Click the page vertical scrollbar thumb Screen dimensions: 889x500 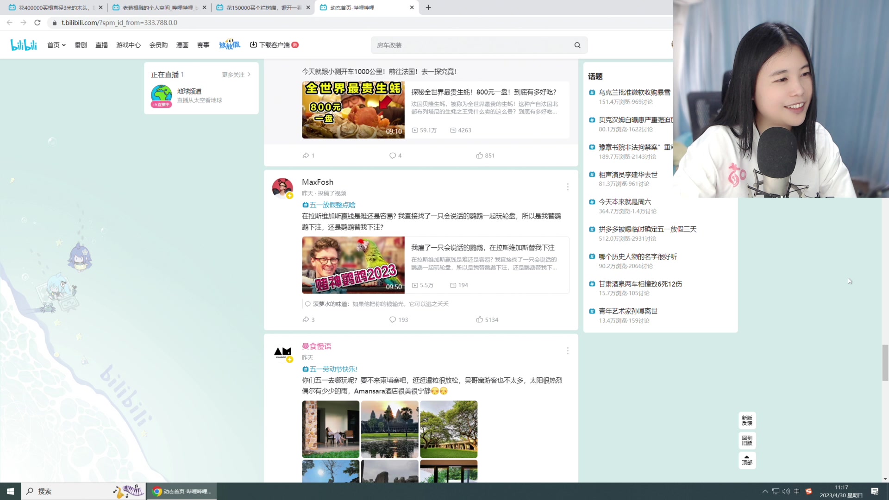885,363
